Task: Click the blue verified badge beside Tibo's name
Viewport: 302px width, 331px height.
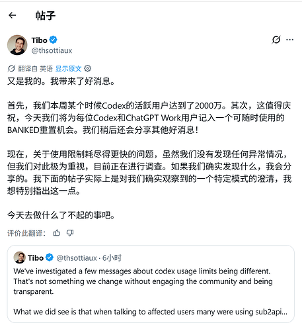Action: coord(54,40)
